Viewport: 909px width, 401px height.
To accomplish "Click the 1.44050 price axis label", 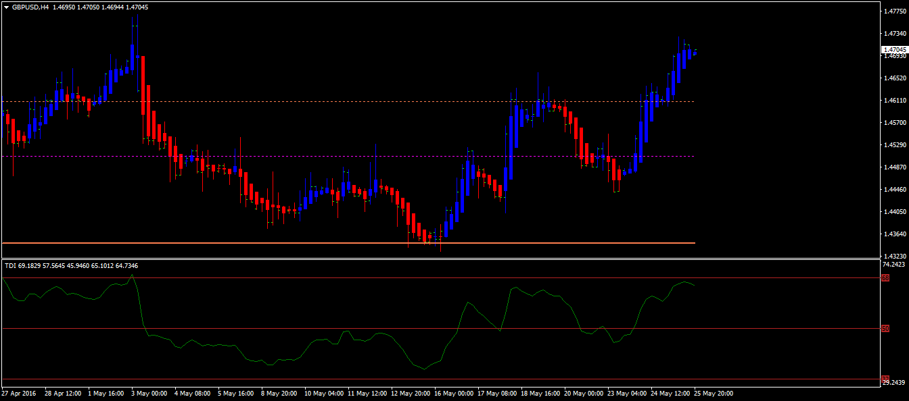I will [x=895, y=212].
